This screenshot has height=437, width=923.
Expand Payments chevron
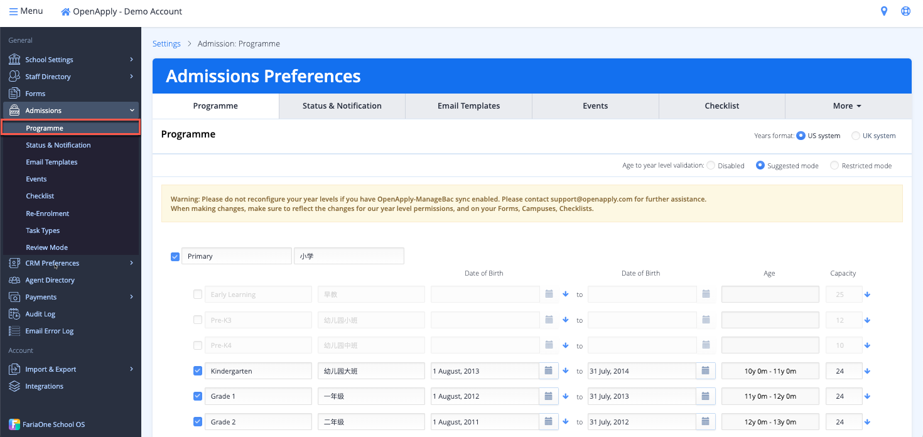[131, 297]
